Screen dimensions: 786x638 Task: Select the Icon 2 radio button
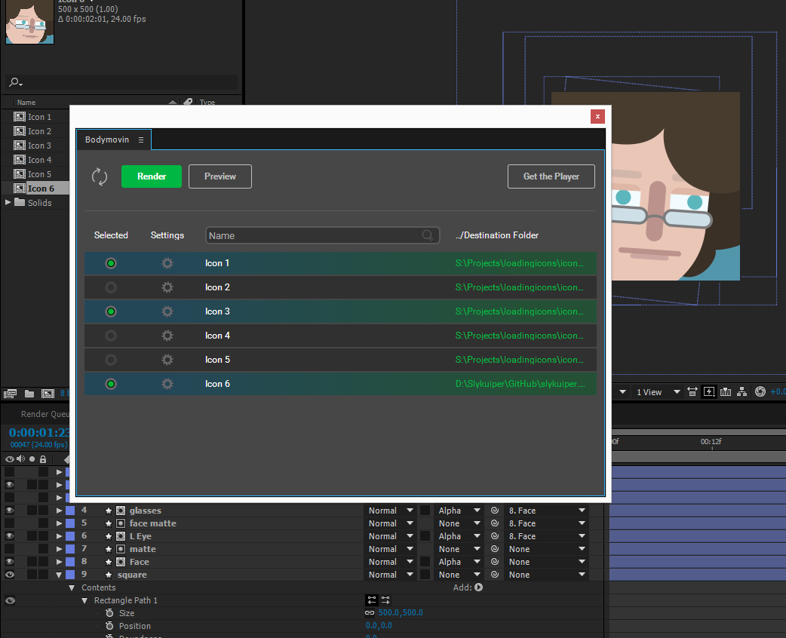[x=111, y=287]
